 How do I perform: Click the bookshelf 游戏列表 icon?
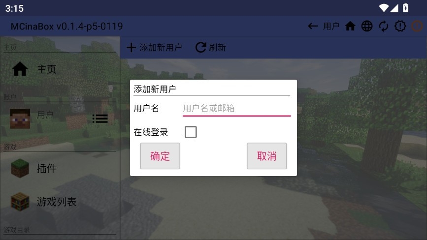[x=20, y=202]
